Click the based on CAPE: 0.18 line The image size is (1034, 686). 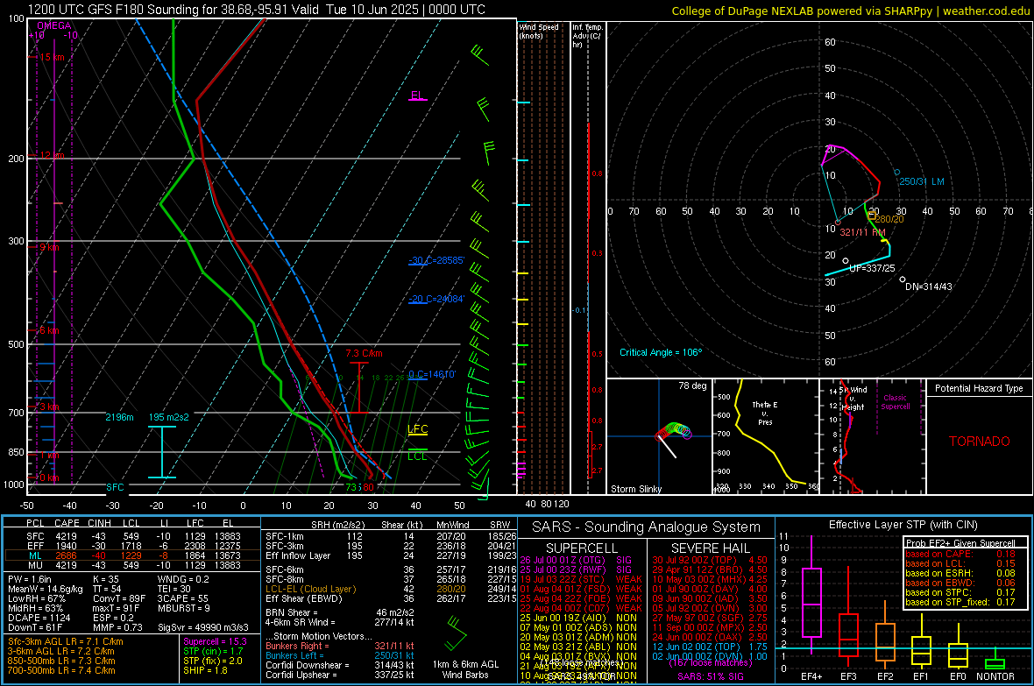(x=960, y=554)
